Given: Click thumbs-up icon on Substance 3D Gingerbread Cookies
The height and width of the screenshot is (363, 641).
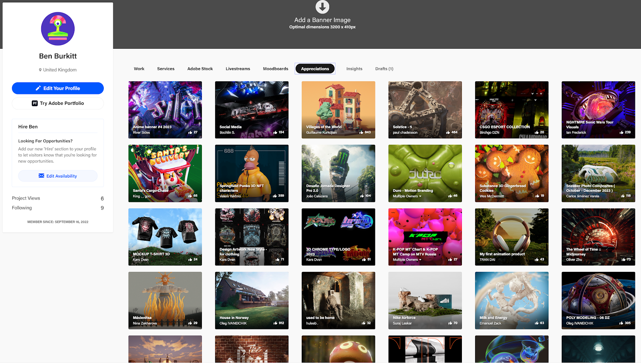Looking at the screenshot, I should point(537,196).
